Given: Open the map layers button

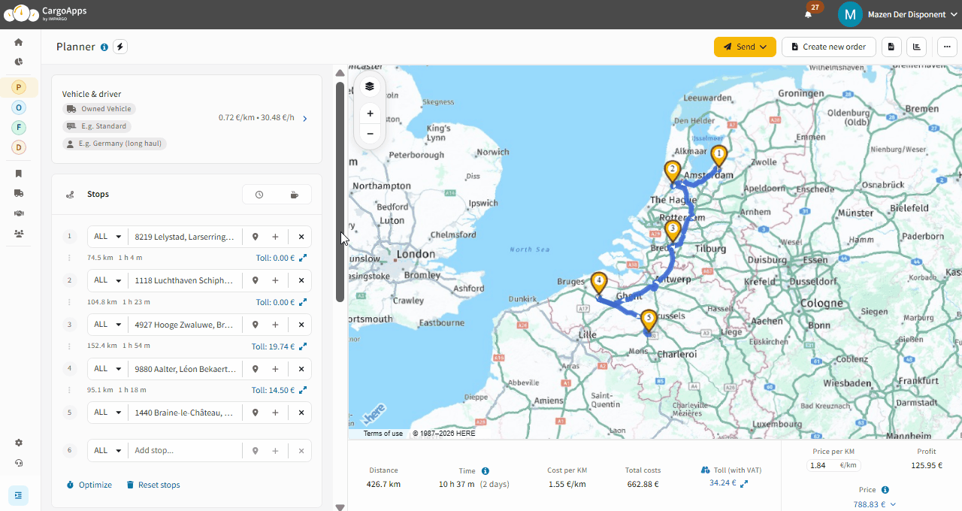Looking at the screenshot, I should pyautogui.click(x=370, y=86).
